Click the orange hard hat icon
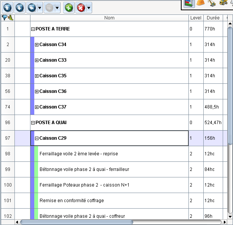The height and width of the screenshot is (225, 233). (x=201, y=3)
